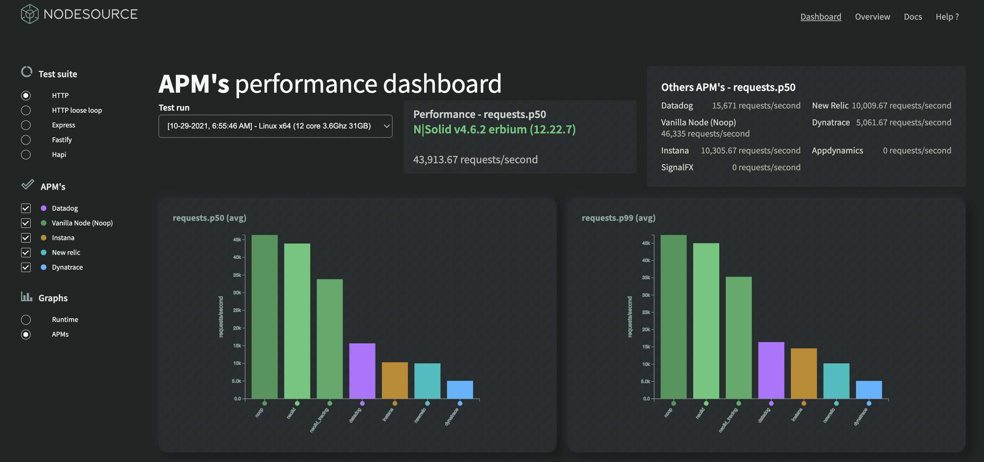Choose the Runtime graphs radio option
The width and height of the screenshot is (984, 462).
coord(26,319)
